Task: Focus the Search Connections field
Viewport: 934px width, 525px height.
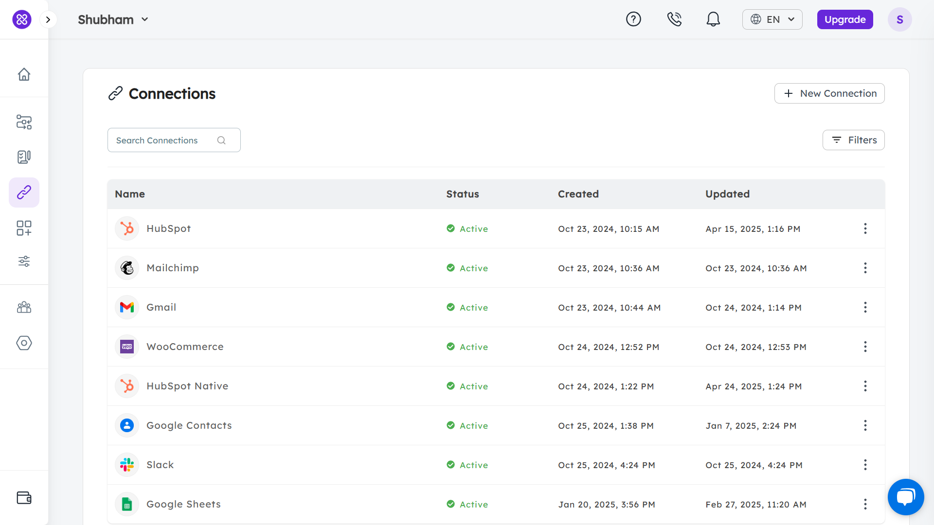Action: [x=174, y=140]
